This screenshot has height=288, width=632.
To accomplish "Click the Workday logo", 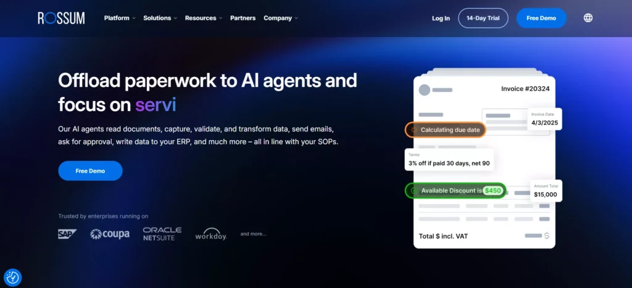I will coord(211,234).
